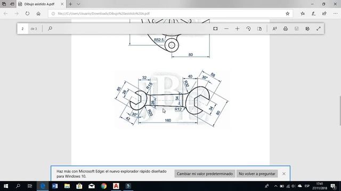The image size is (341, 191).
Task: Open the Favorites hub
Action: pos(303,13)
